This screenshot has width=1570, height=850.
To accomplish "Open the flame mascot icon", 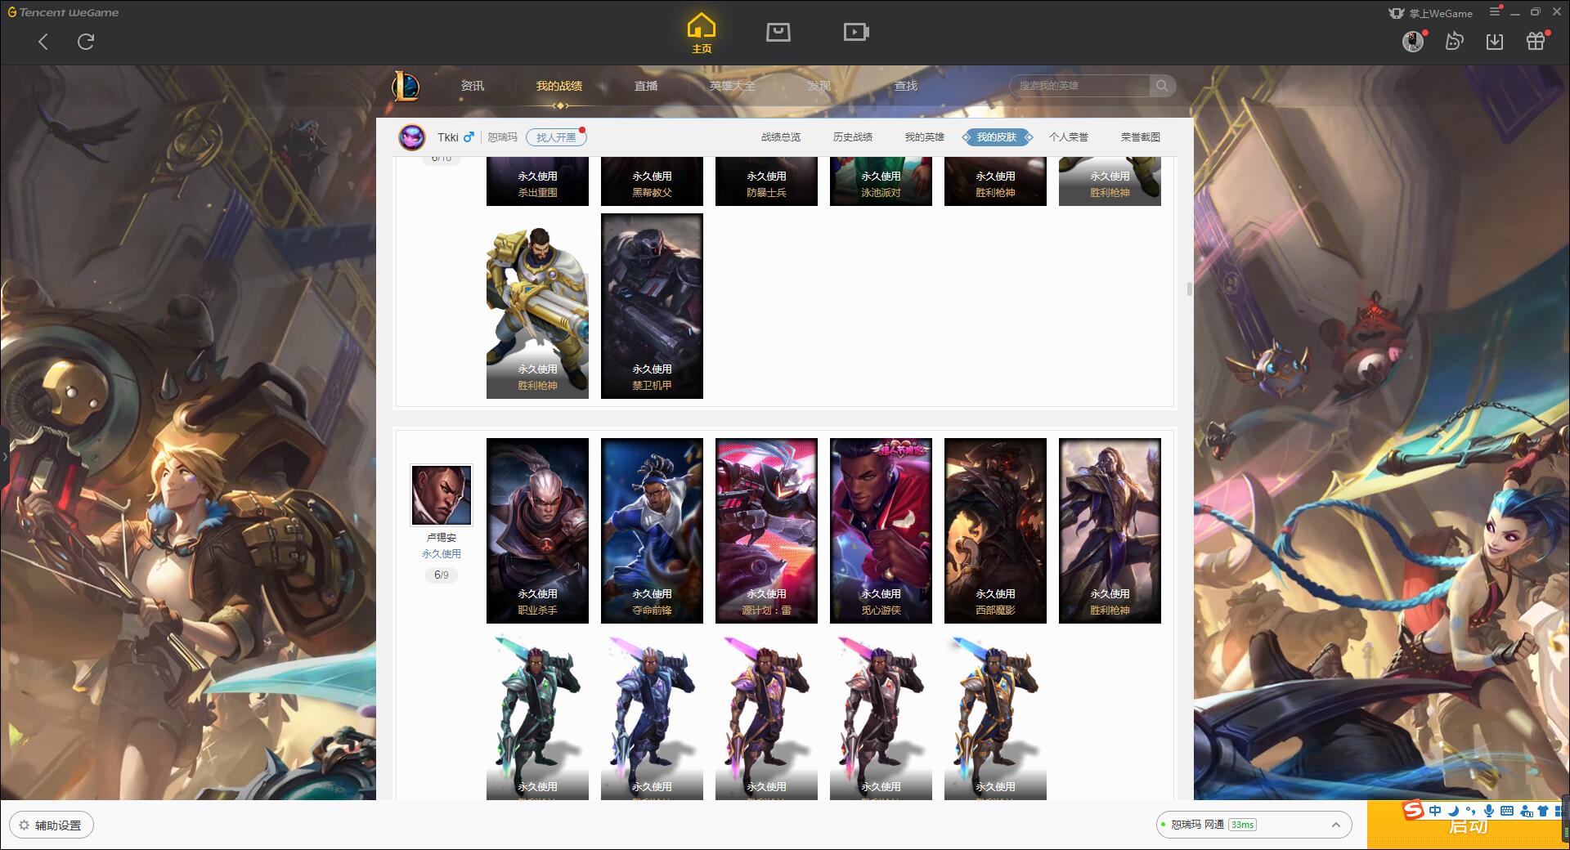I will tap(1454, 41).
